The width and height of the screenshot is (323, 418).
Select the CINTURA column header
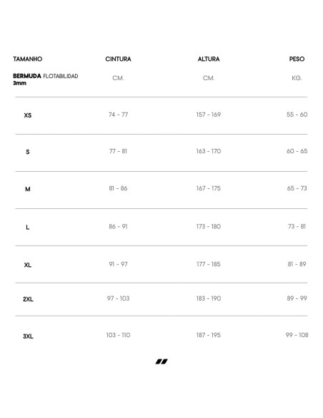pyautogui.click(x=118, y=59)
